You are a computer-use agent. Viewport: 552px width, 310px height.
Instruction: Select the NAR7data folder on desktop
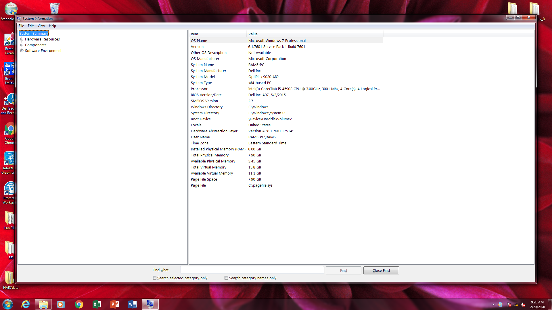[11, 280]
